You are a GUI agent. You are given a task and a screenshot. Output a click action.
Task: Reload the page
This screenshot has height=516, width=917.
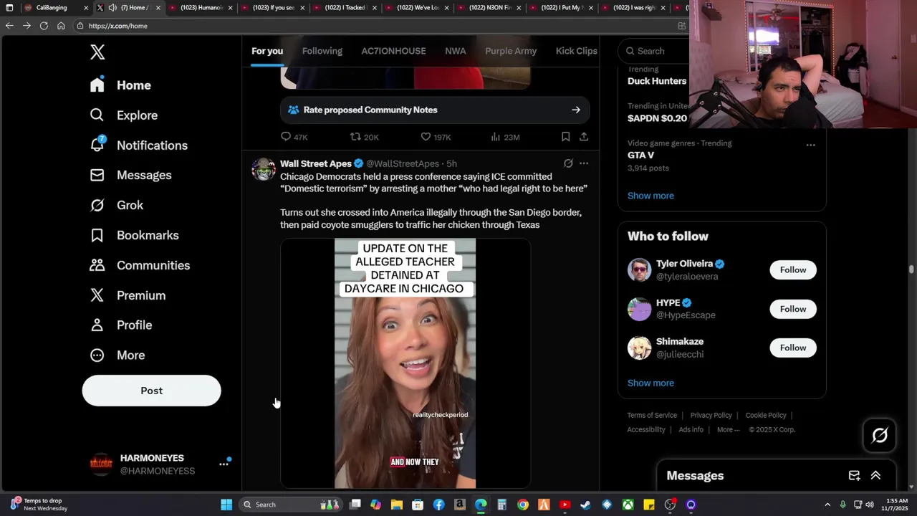coord(44,25)
